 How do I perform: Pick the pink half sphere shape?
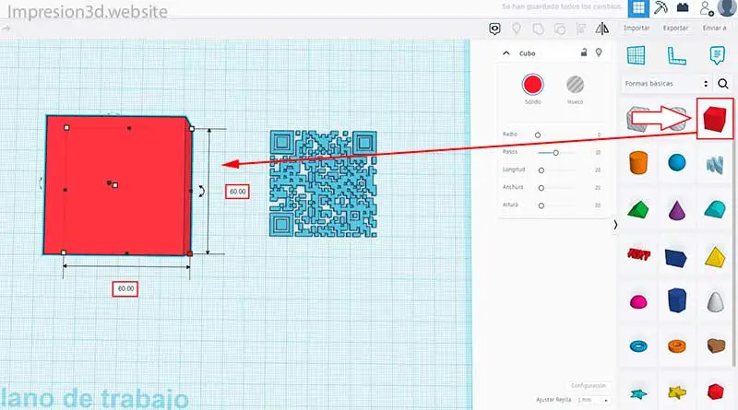click(x=638, y=302)
